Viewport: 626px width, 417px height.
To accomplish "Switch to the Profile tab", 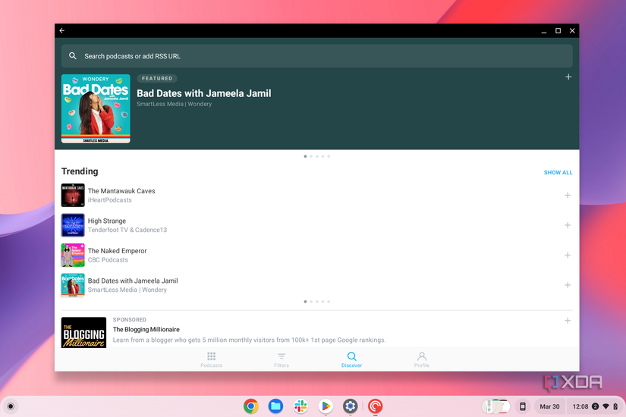I will [422, 359].
